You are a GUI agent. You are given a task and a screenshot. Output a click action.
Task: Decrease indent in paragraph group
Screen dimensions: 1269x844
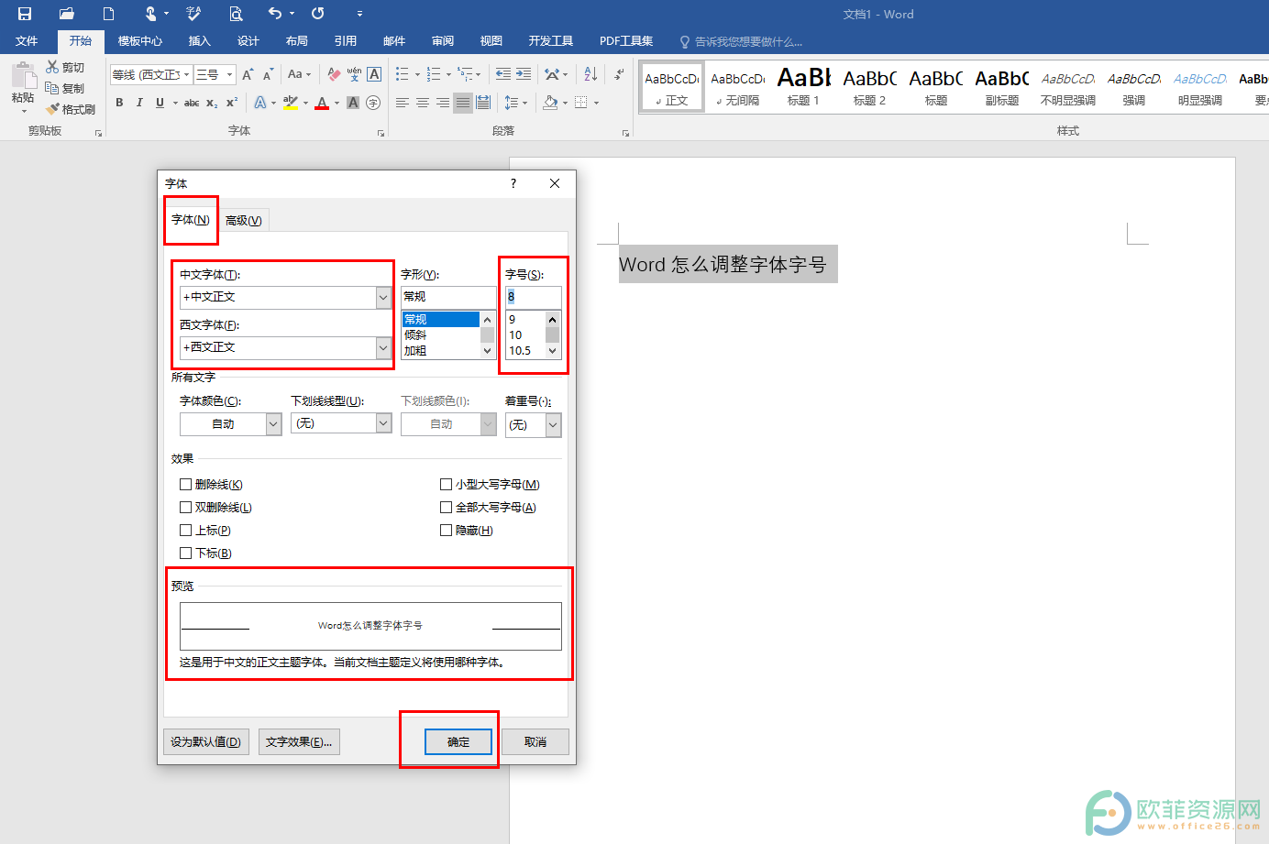tap(503, 74)
